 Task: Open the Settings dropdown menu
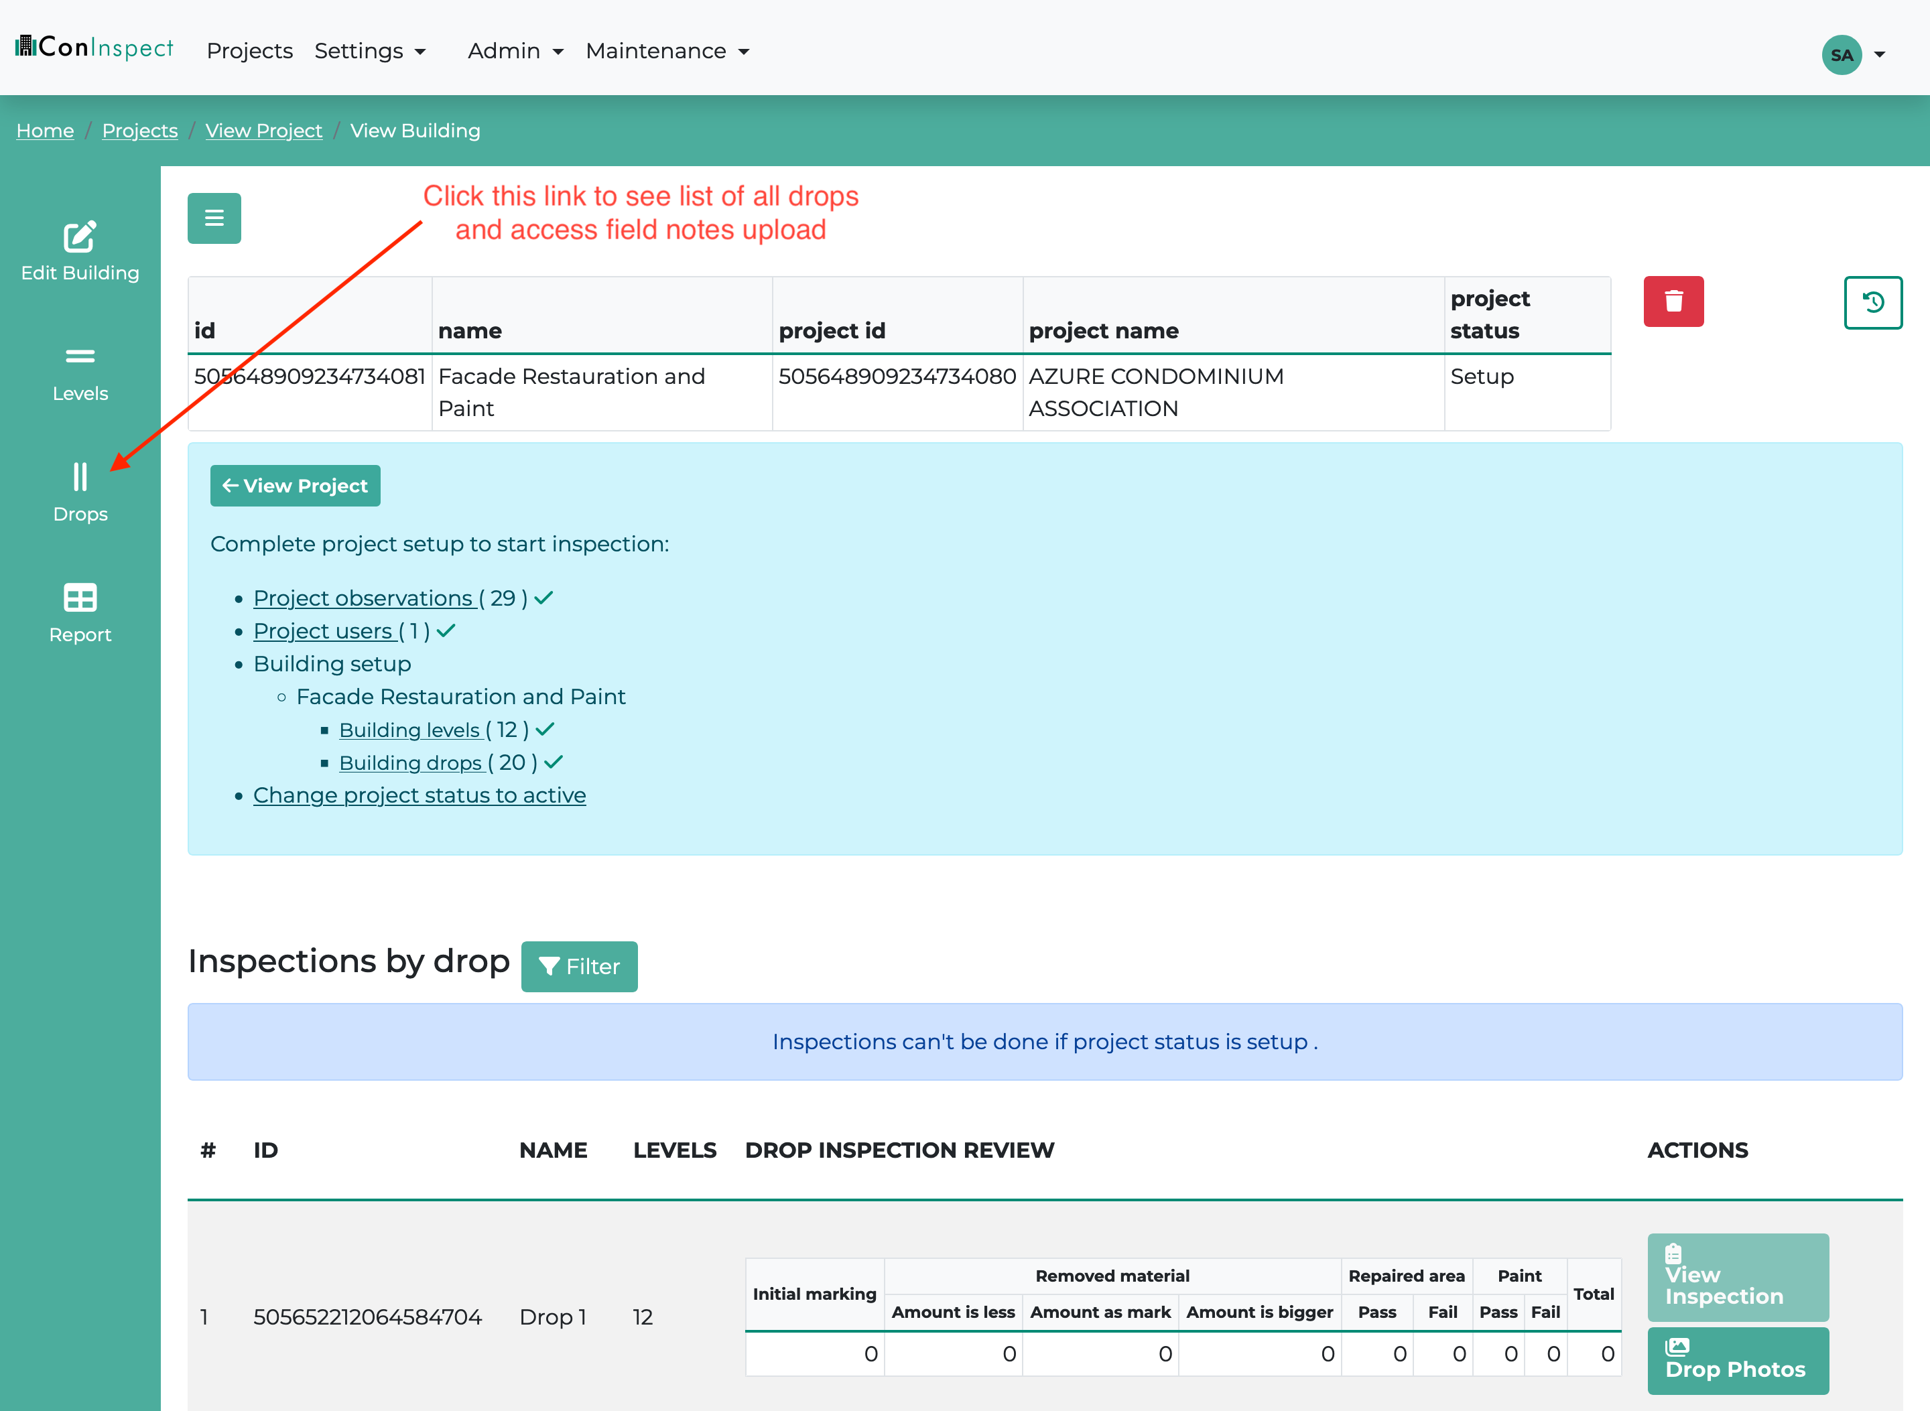(370, 51)
